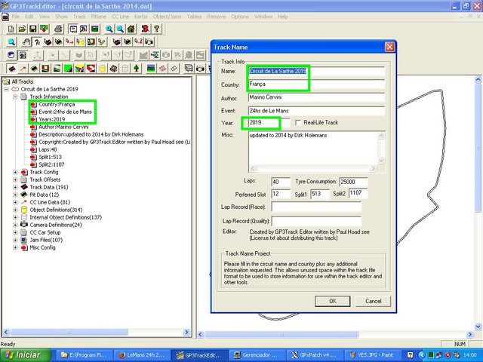Select the Laps:40 tree item

[48, 149]
